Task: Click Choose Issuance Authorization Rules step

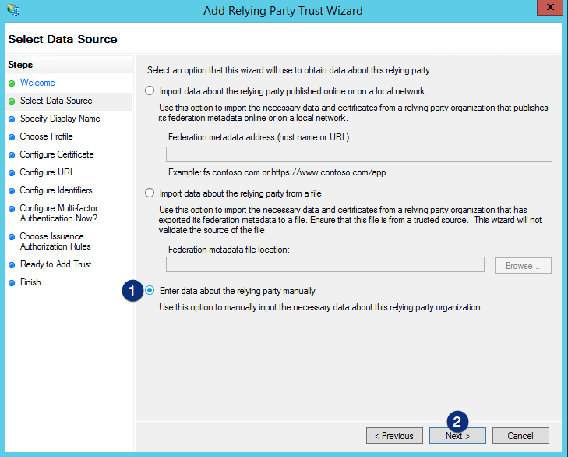Action: pos(55,241)
